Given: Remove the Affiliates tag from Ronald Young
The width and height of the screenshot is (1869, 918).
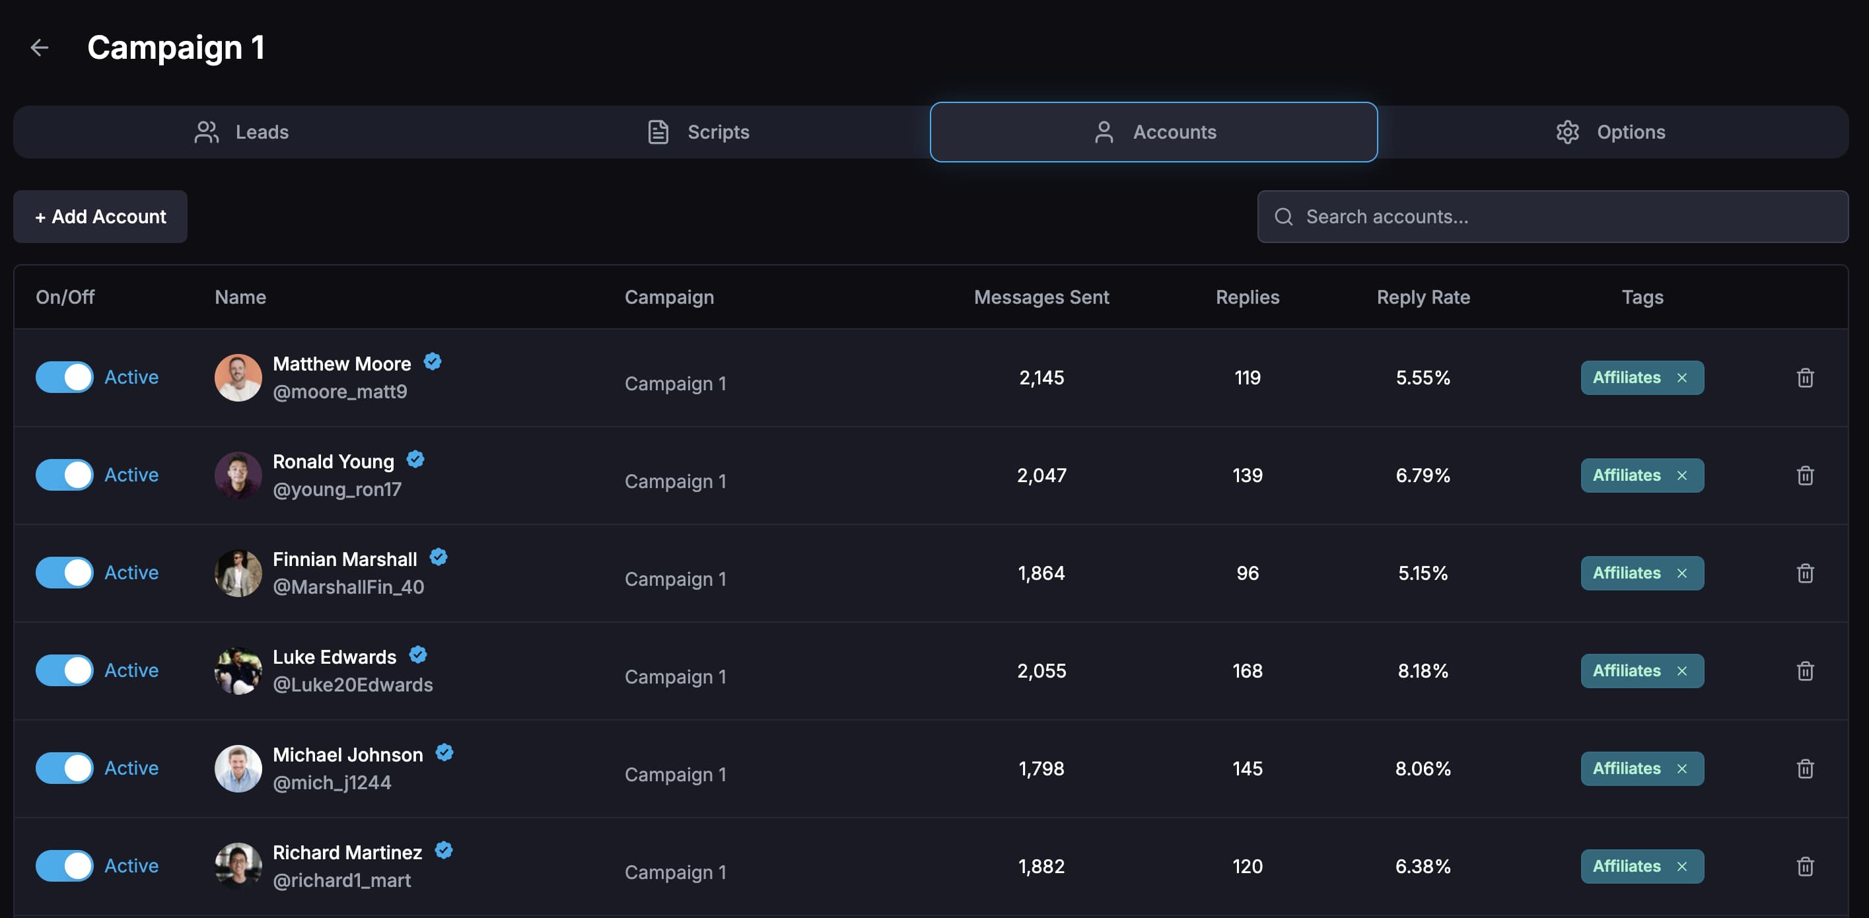Looking at the screenshot, I should pos(1683,476).
